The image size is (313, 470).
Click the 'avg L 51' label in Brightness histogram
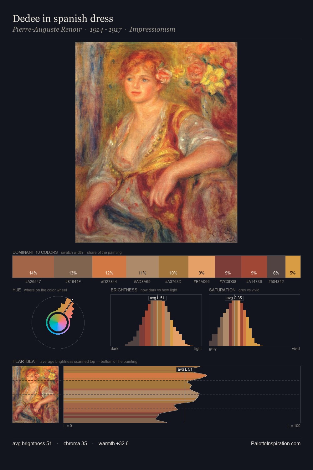157,298
